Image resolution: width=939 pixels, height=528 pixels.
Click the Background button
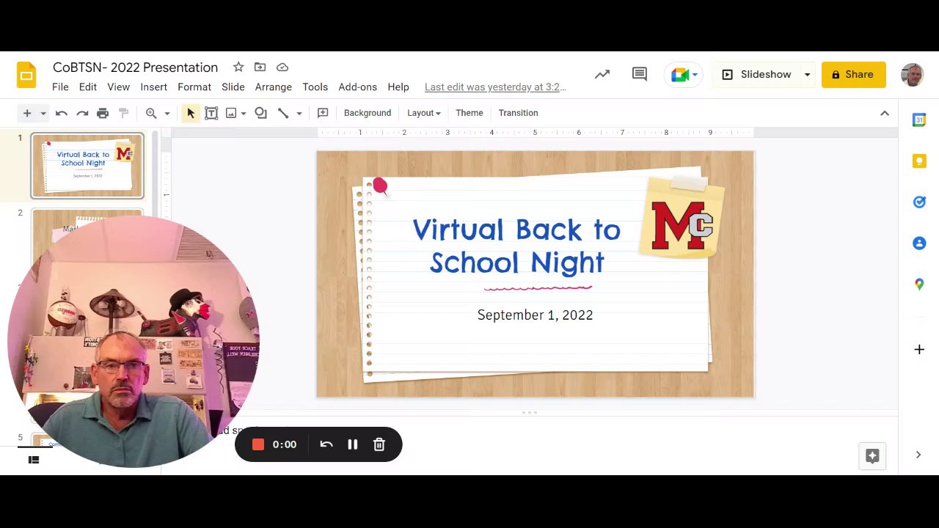coord(368,113)
